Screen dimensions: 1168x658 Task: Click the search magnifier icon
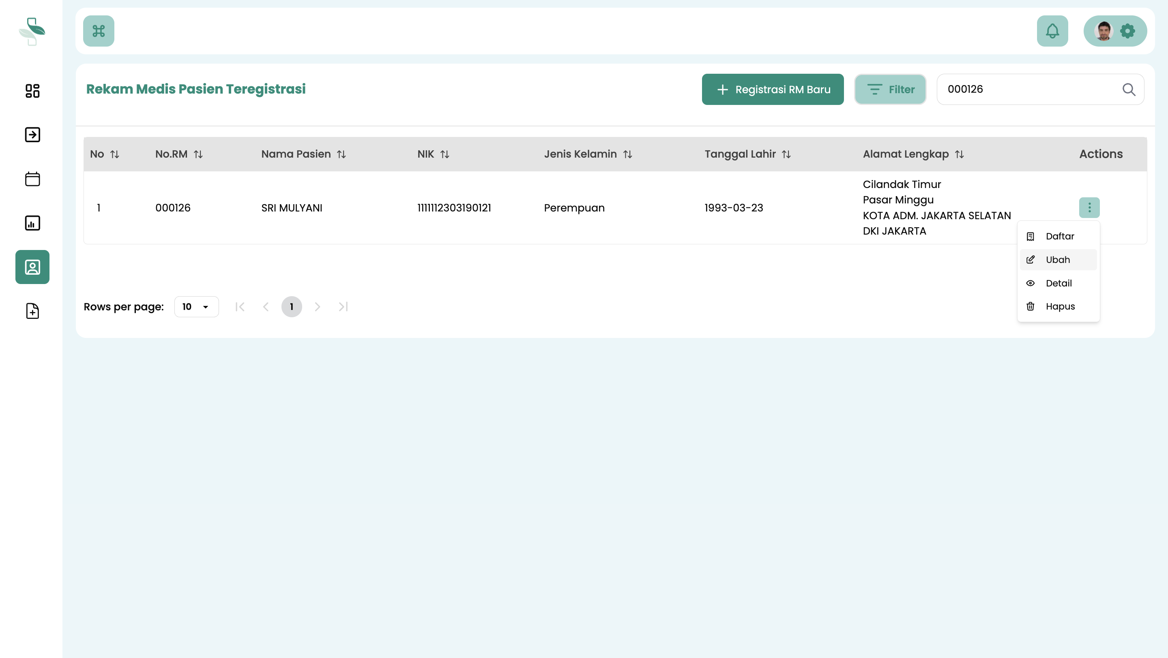tap(1129, 89)
